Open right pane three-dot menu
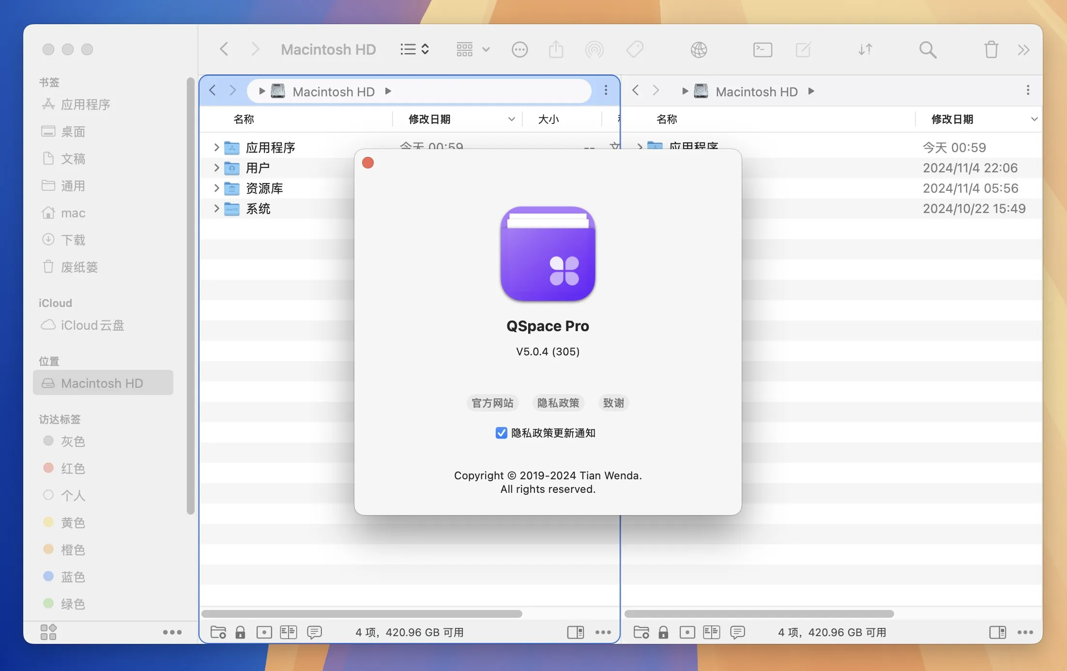 (x=1028, y=90)
